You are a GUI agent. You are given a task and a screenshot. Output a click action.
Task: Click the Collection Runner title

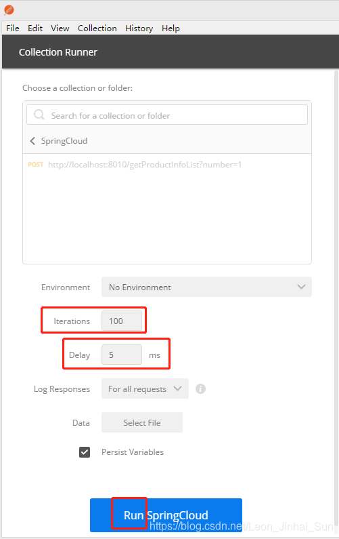(58, 52)
